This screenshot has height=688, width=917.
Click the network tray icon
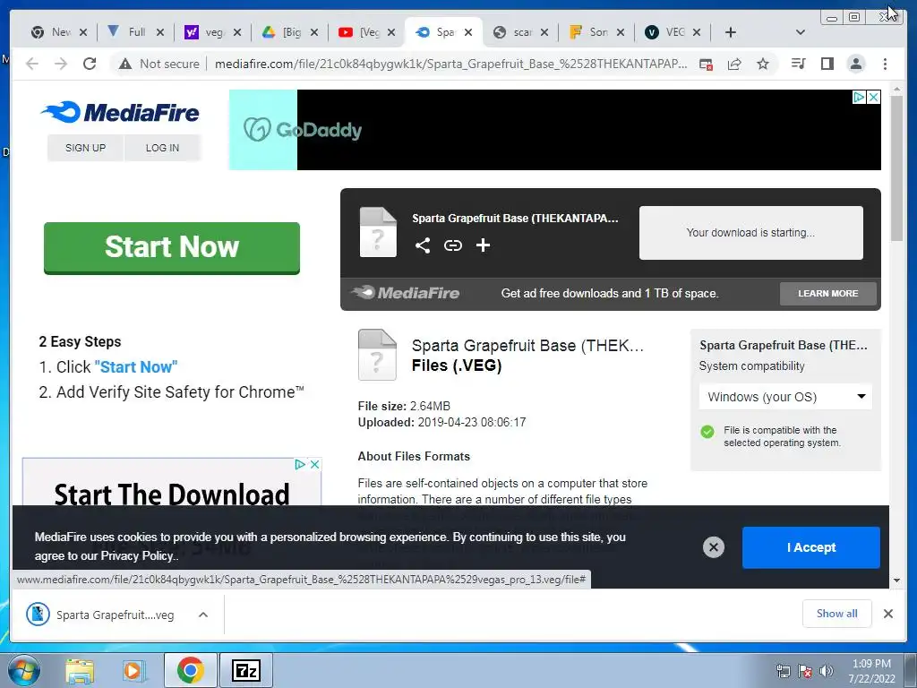tap(783, 671)
